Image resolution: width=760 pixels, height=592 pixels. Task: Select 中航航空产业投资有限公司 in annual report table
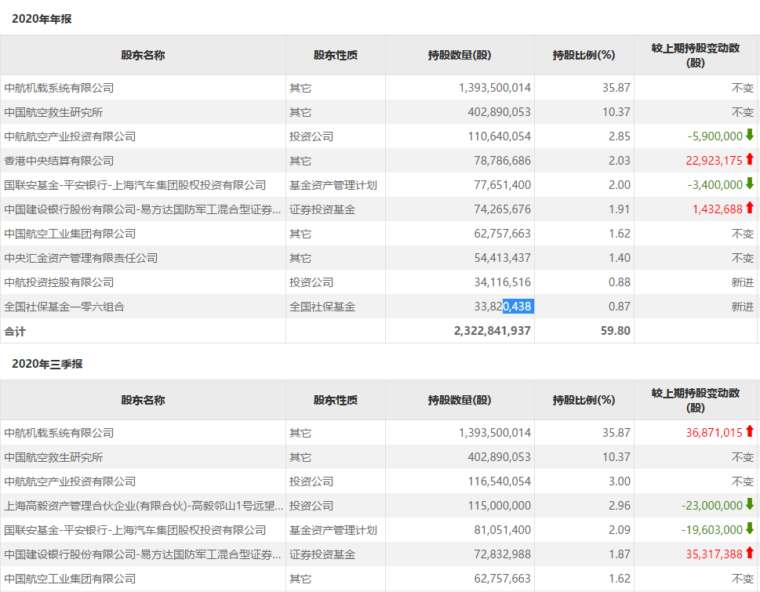(70, 136)
